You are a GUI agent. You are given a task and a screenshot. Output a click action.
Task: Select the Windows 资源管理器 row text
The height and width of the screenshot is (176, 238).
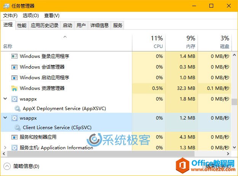tap(42, 88)
